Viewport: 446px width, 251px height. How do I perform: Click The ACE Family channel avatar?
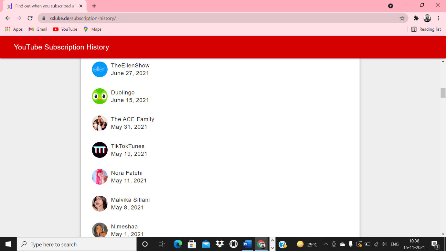pos(100,123)
